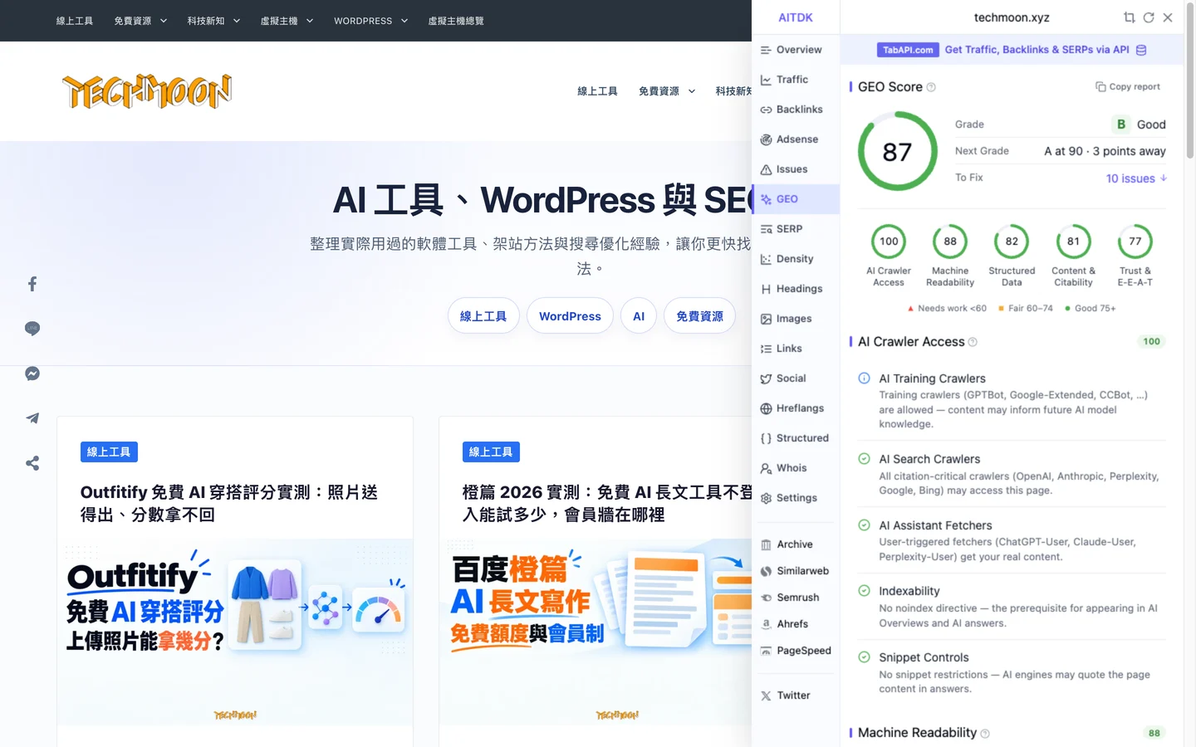Open the Structured section

(x=795, y=438)
